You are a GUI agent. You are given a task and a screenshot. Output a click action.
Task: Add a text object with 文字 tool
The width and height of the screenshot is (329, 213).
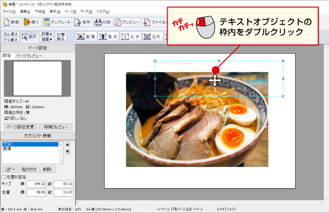point(130,37)
